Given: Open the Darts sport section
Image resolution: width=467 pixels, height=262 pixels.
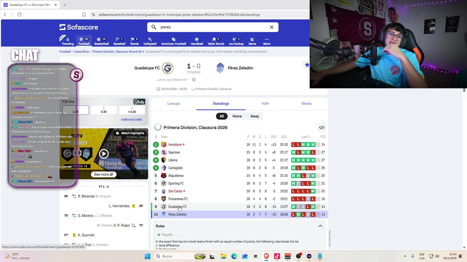Looking at the screenshot, I should (x=252, y=41).
